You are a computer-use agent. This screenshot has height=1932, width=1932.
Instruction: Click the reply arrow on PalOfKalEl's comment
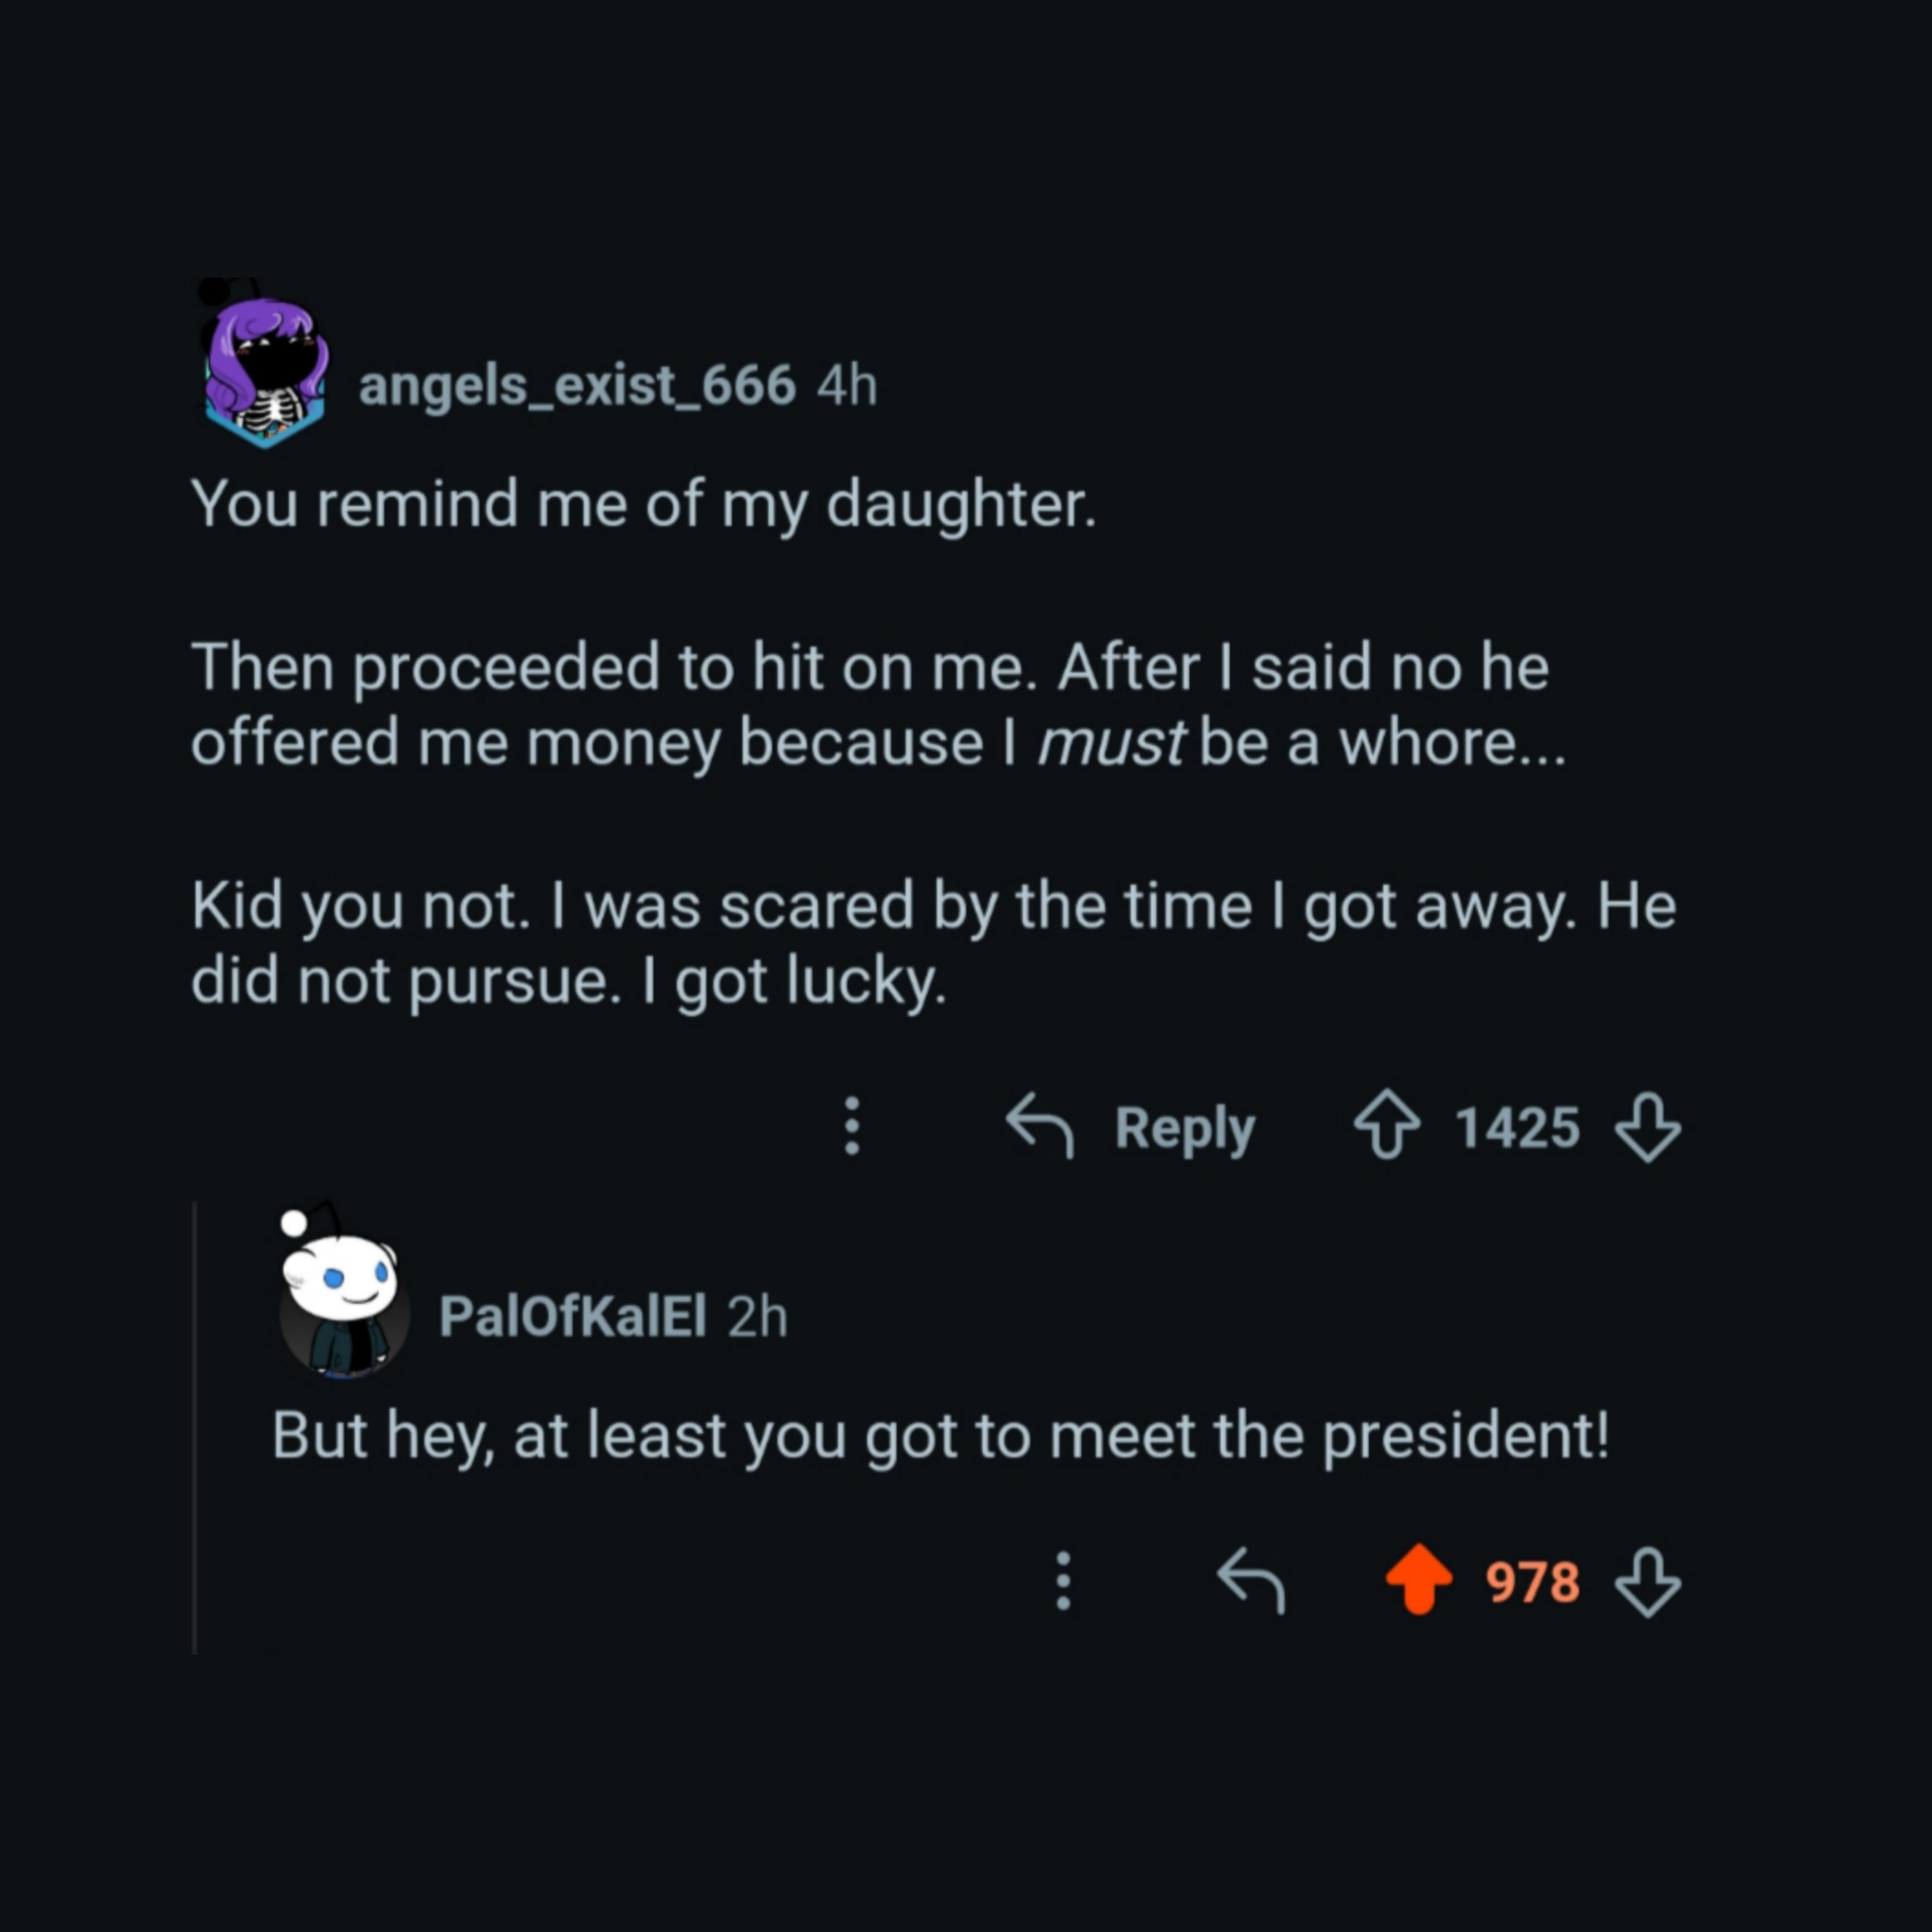pyautogui.click(x=1251, y=1580)
